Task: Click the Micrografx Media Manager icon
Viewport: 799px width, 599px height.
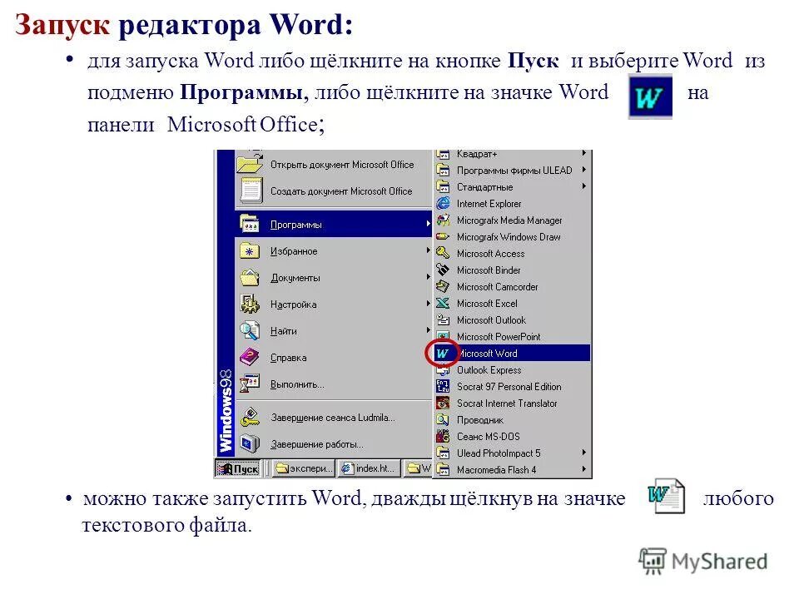Action: coord(443,220)
